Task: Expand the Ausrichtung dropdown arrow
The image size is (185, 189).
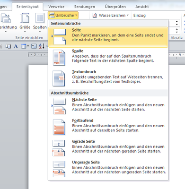Action: point(6,32)
